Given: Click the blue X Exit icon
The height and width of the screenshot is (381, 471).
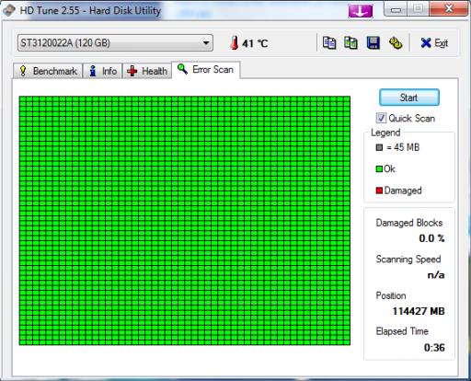Looking at the screenshot, I should [426, 43].
